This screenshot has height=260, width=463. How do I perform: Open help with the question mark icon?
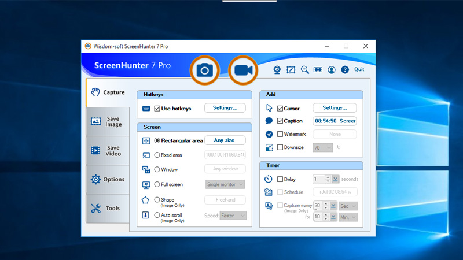coord(345,70)
